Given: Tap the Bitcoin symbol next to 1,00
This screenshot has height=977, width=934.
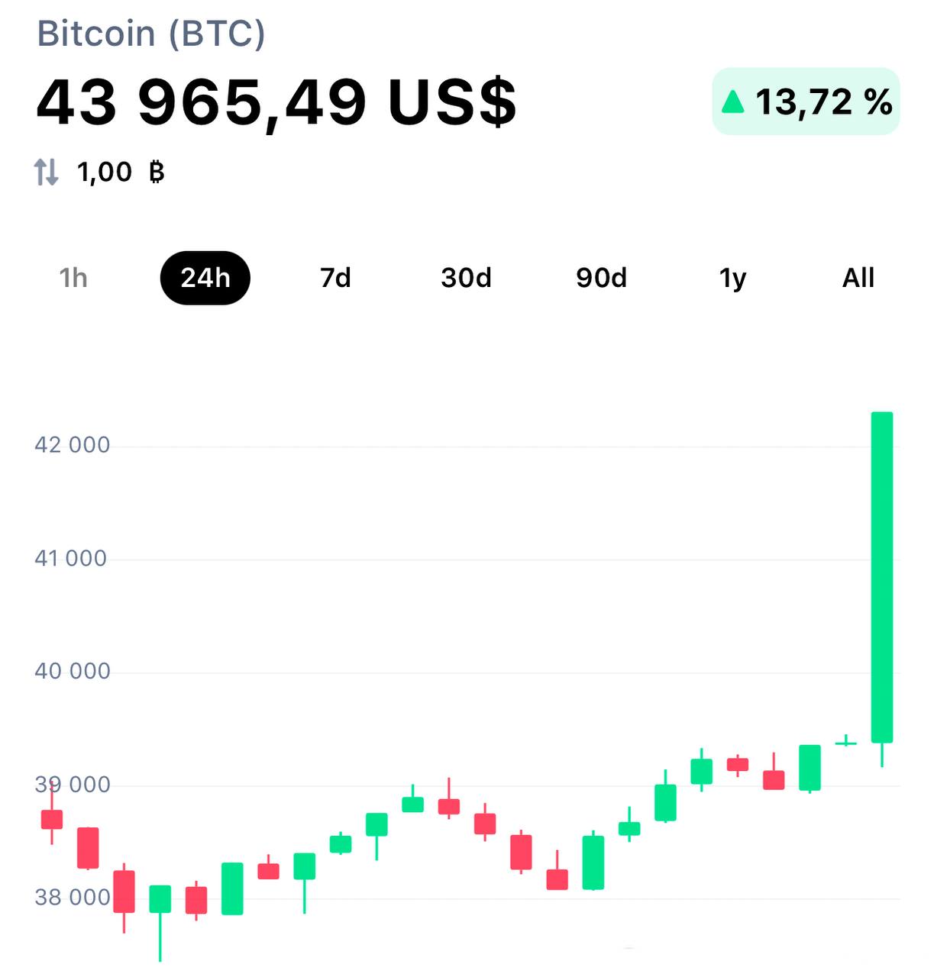Looking at the screenshot, I should pyautogui.click(x=157, y=173).
